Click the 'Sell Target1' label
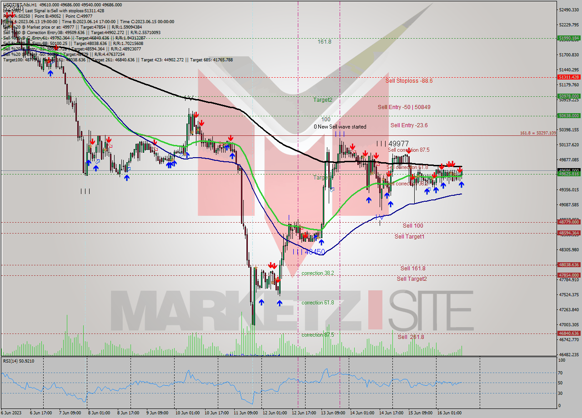The height and width of the screenshot is (418, 582). coord(410,237)
